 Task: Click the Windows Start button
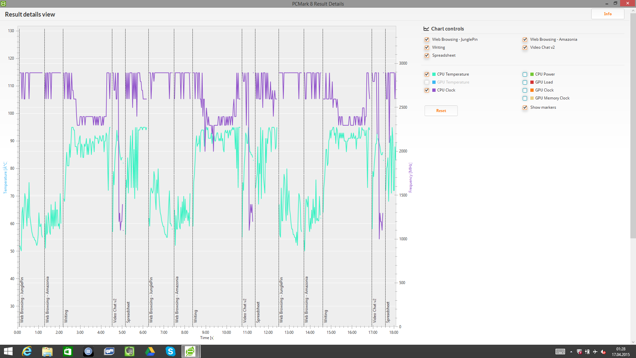8,351
